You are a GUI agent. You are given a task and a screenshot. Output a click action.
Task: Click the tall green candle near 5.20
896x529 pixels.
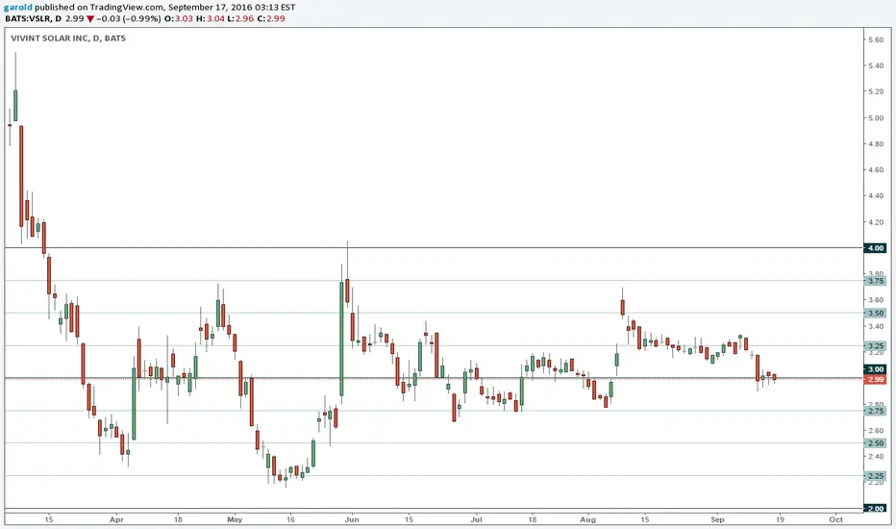click(x=15, y=105)
